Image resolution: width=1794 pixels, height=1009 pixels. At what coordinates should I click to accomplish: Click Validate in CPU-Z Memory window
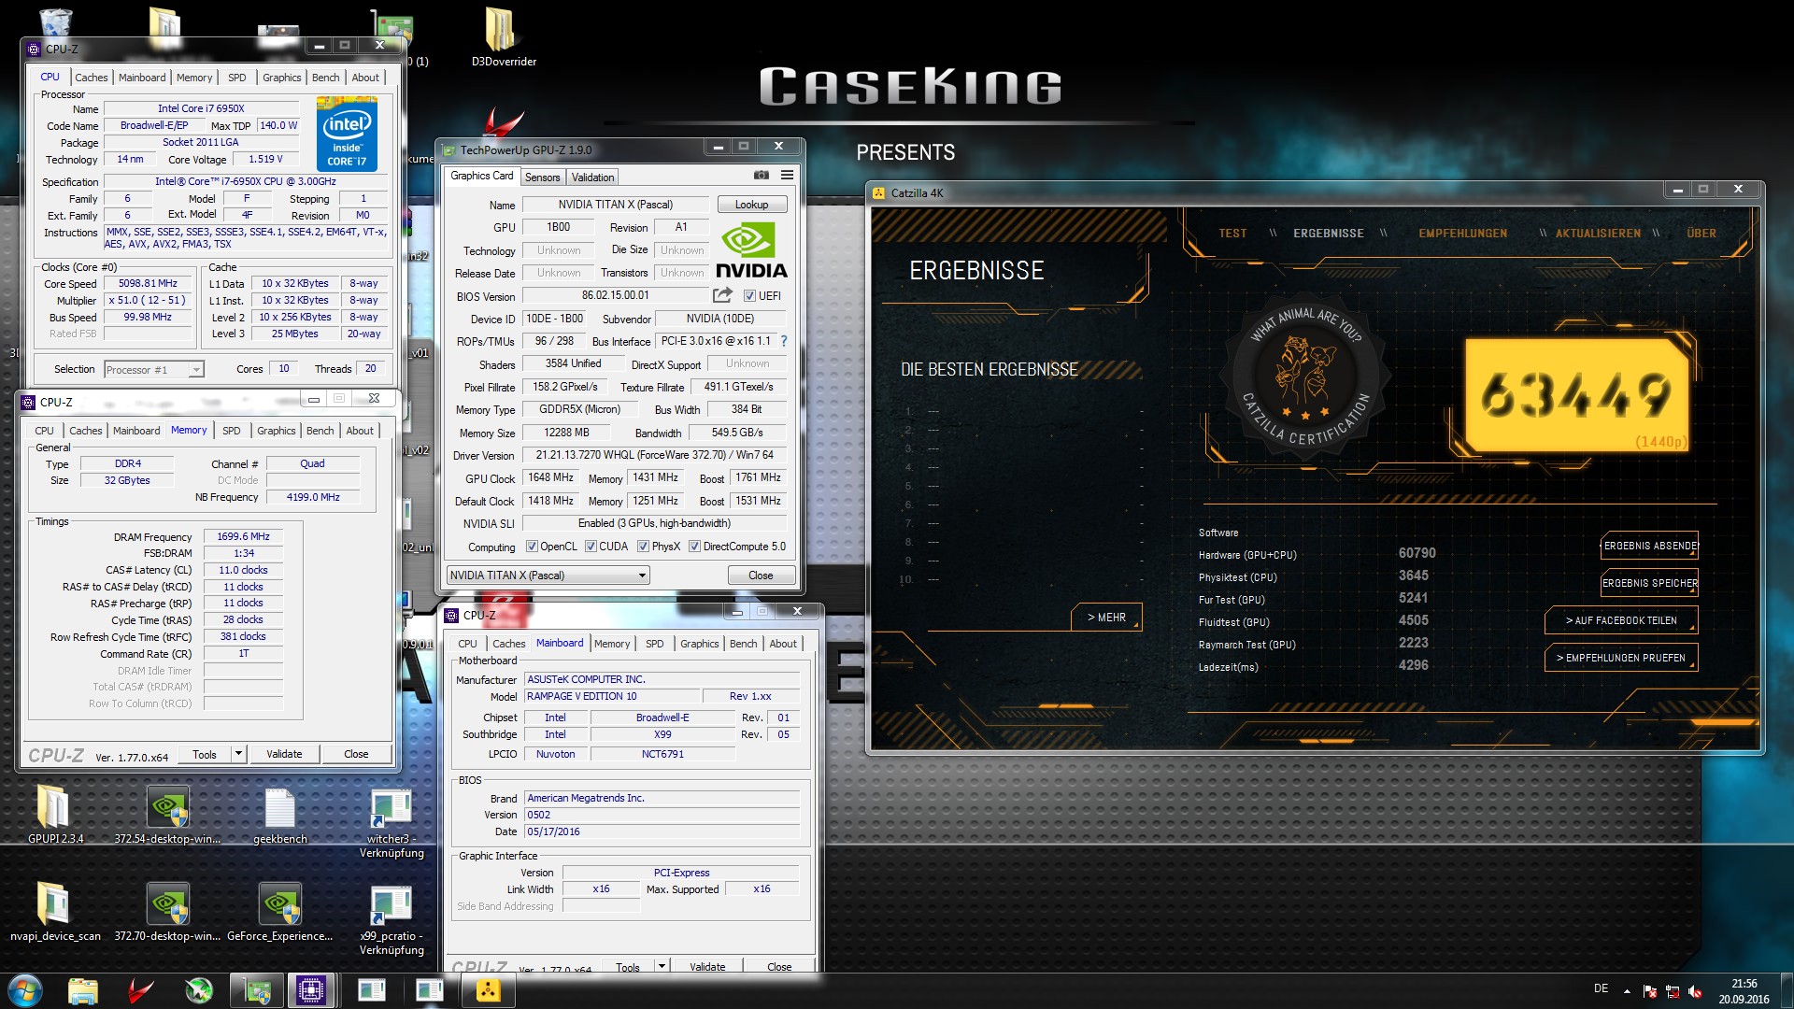(284, 754)
